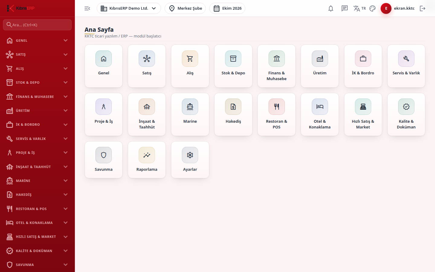Image resolution: width=435 pixels, height=272 pixels.
Task: Open the Ekim 2026 period selector
Action: click(x=227, y=8)
